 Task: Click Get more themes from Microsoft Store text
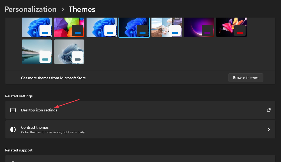click(x=53, y=78)
